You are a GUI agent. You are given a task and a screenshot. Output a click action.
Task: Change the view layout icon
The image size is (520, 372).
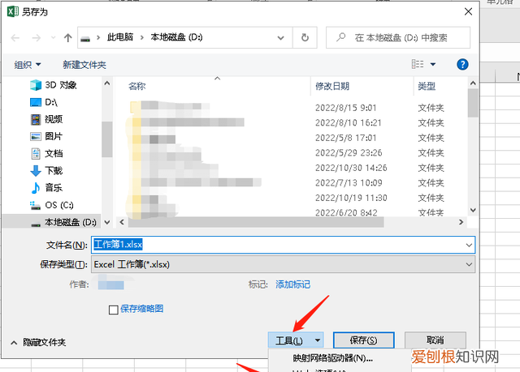click(x=418, y=64)
